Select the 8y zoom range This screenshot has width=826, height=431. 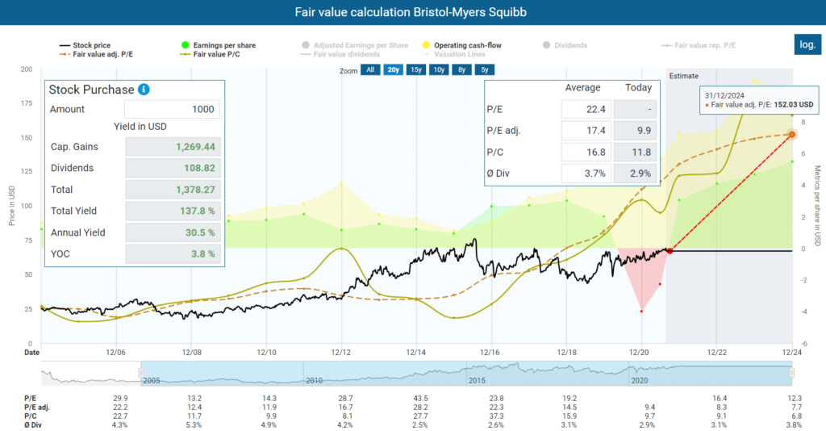pos(461,69)
